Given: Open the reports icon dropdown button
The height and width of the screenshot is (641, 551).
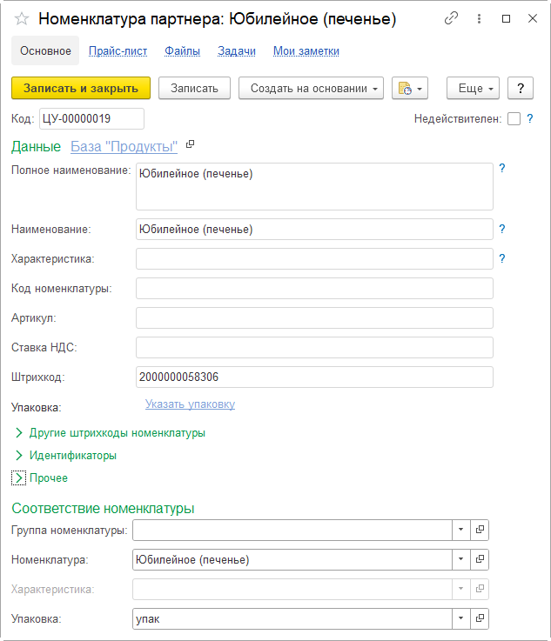Looking at the screenshot, I should (x=410, y=89).
